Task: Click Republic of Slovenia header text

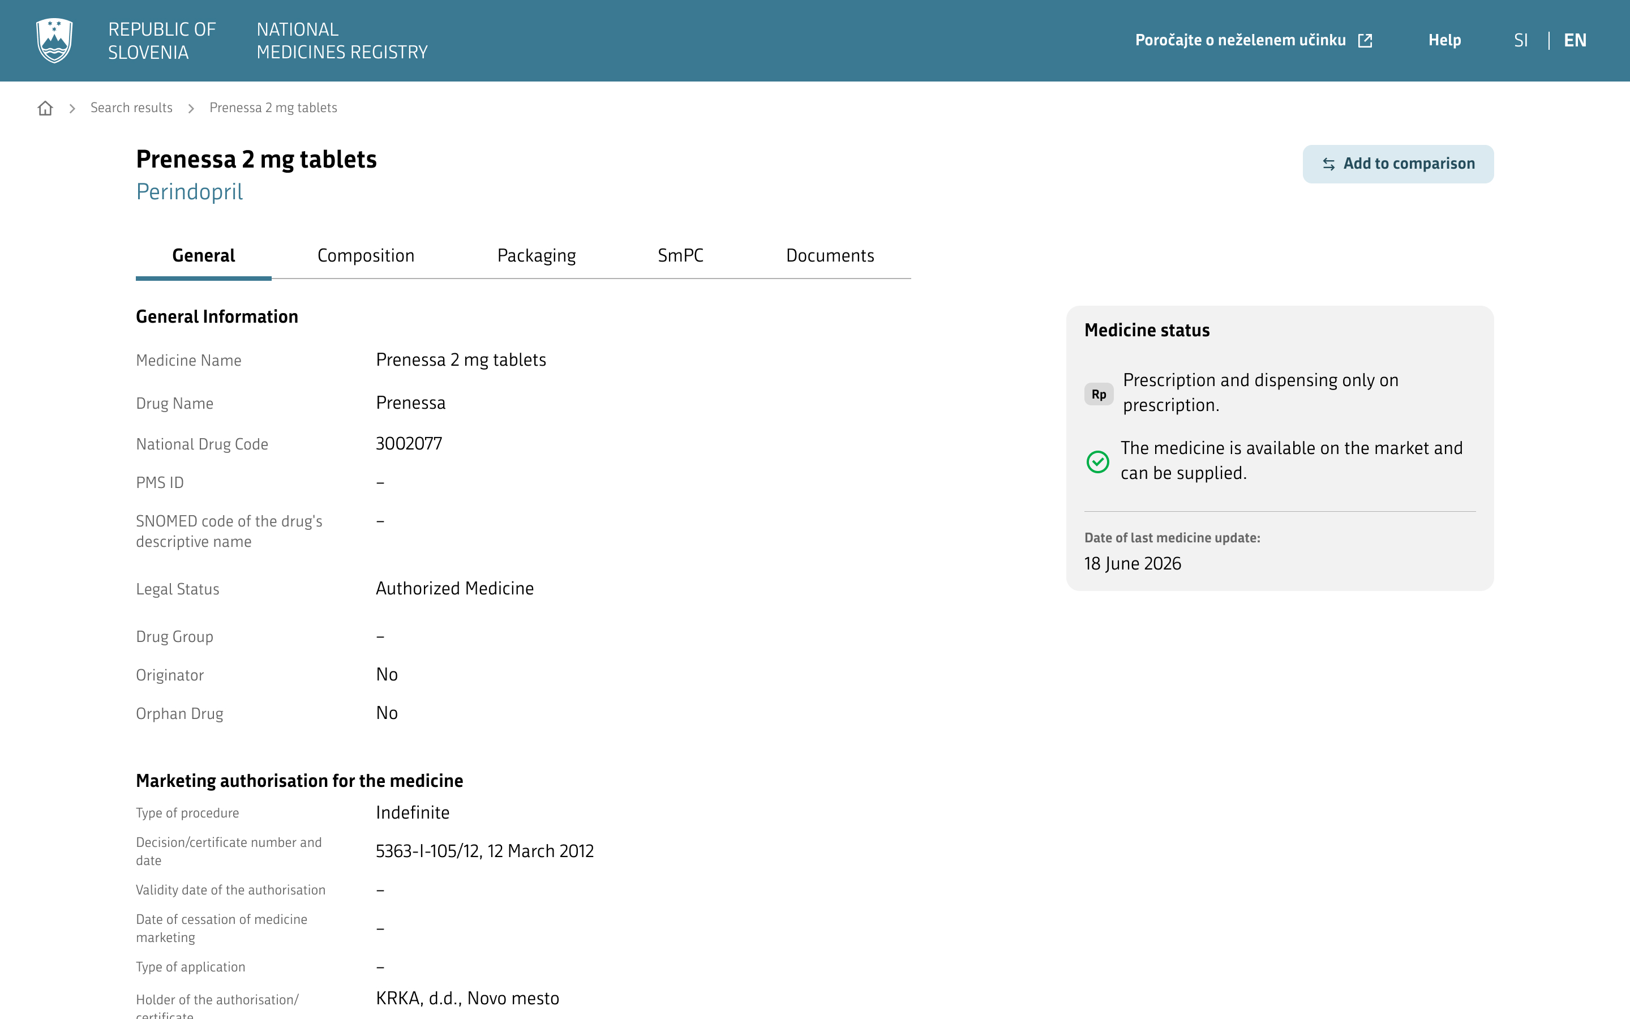Action: click(x=162, y=40)
